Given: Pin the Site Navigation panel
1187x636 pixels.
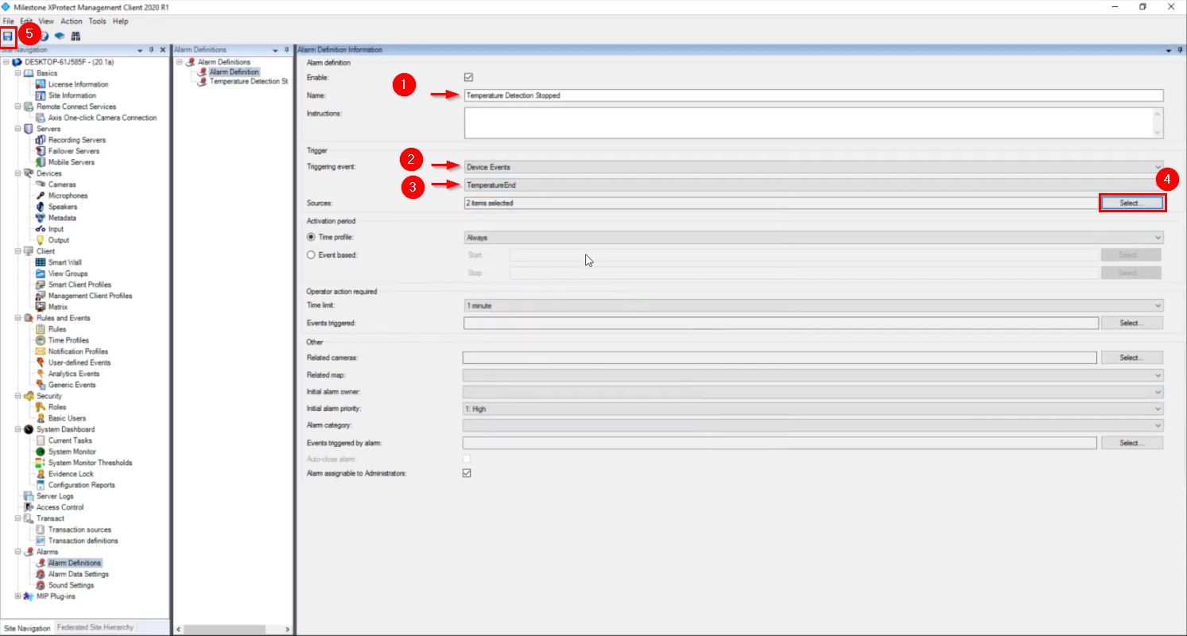Looking at the screenshot, I should pos(152,50).
